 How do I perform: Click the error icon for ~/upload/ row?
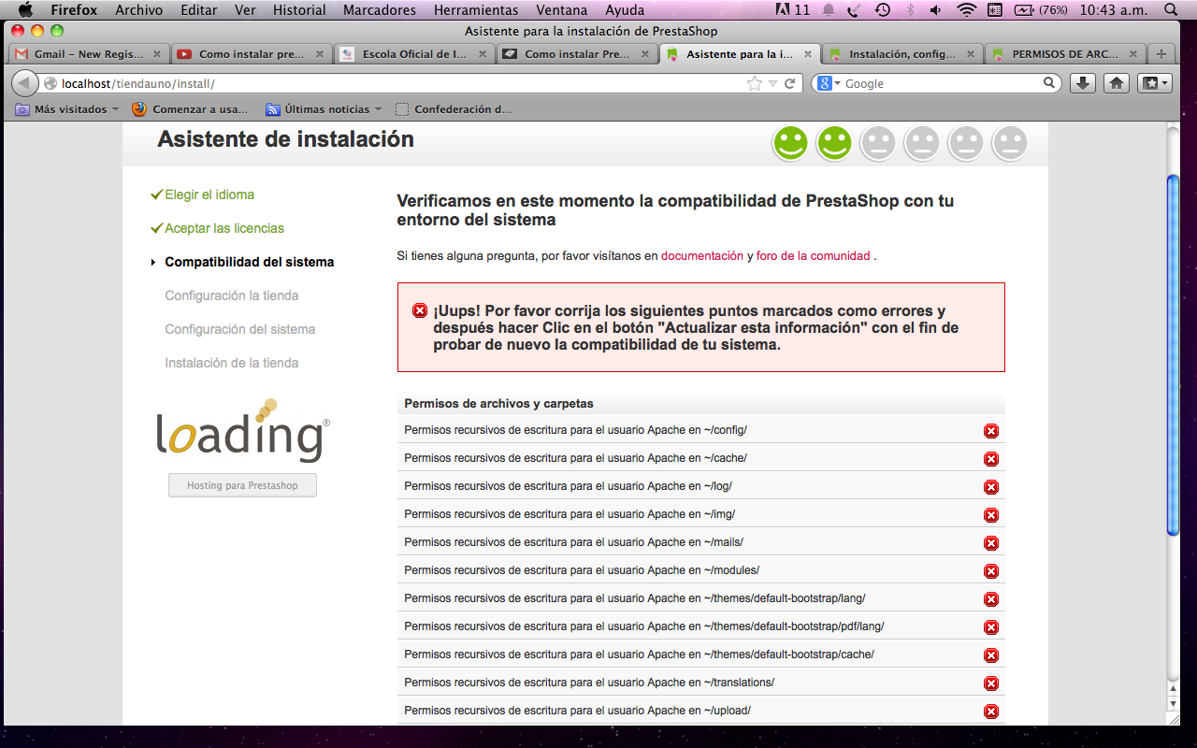[991, 712]
